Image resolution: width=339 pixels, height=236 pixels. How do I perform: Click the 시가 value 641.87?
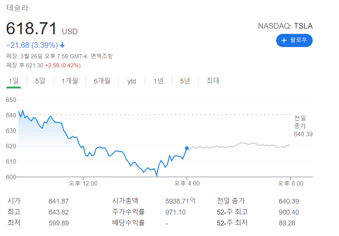pos(59,201)
